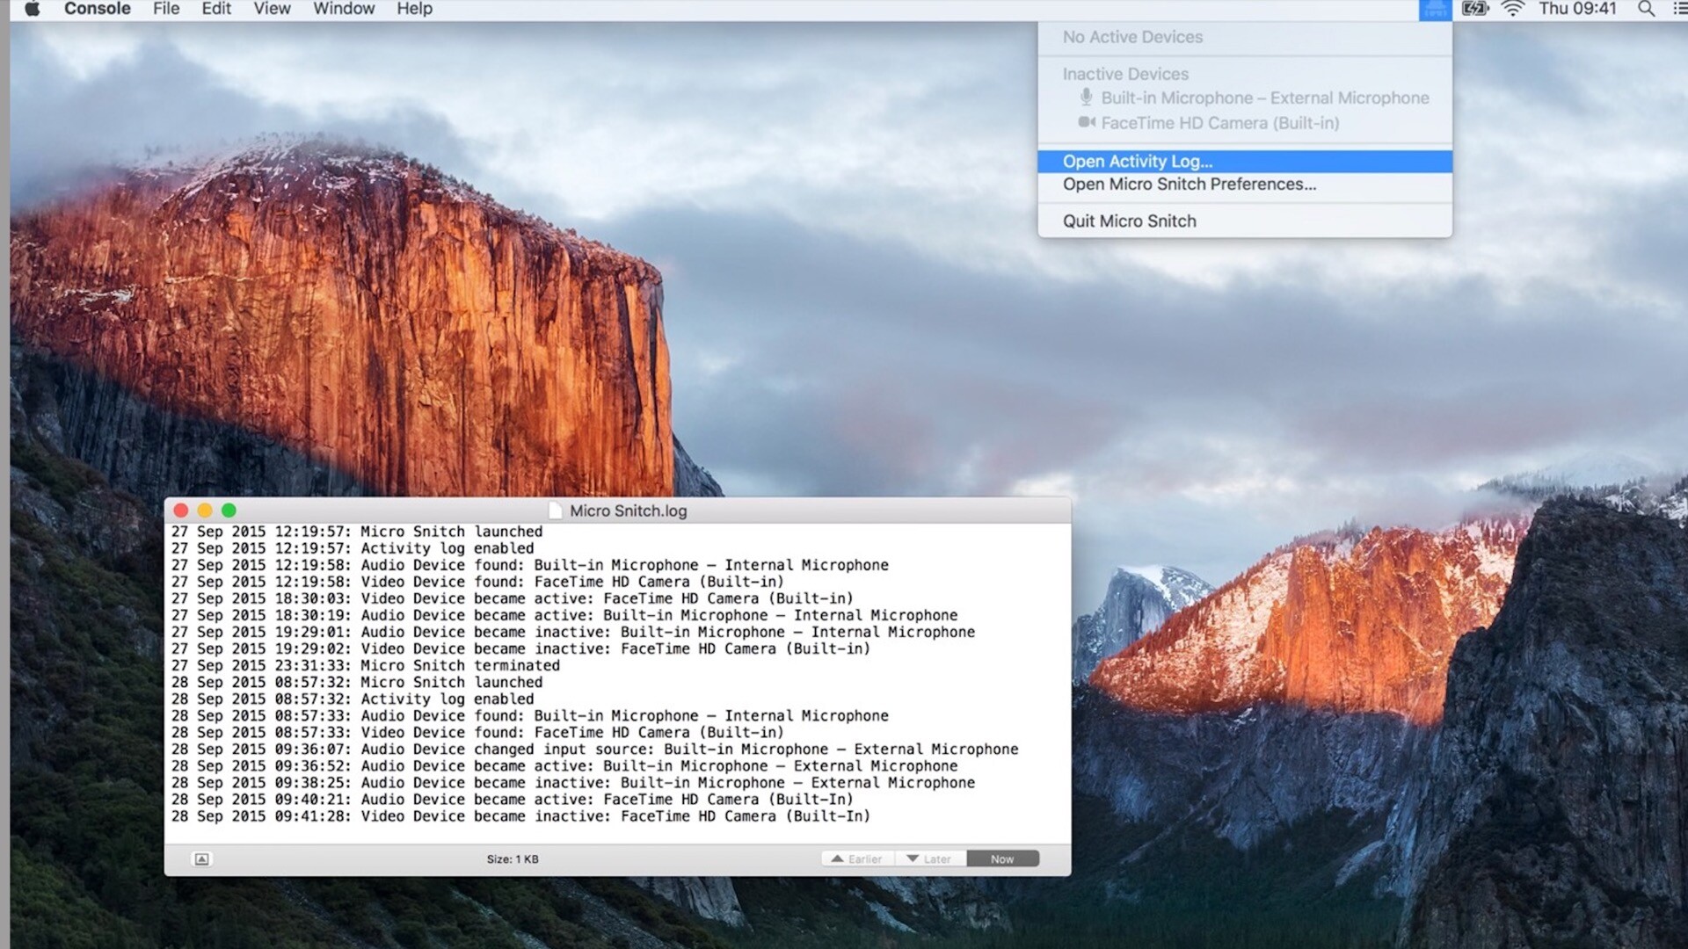Image resolution: width=1688 pixels, height=949 pixels.
Task: Click the 09:41:28 Video Device became inactive line
Action: coord(521,815)
